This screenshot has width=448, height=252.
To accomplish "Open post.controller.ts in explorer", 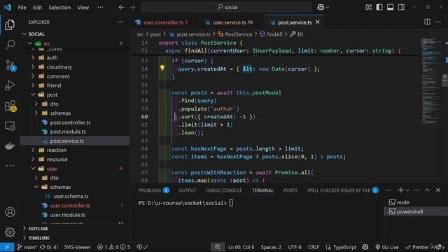I will [70, 122].
